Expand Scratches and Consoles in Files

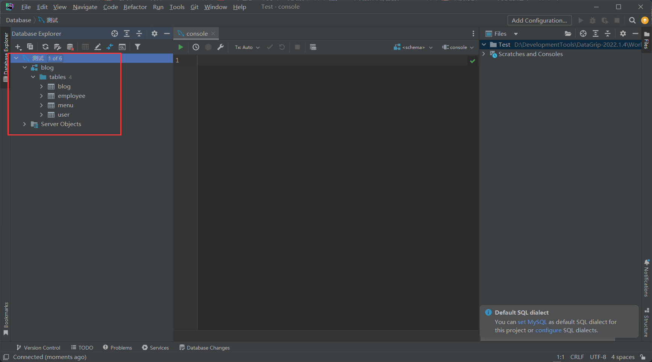point(484,54)
